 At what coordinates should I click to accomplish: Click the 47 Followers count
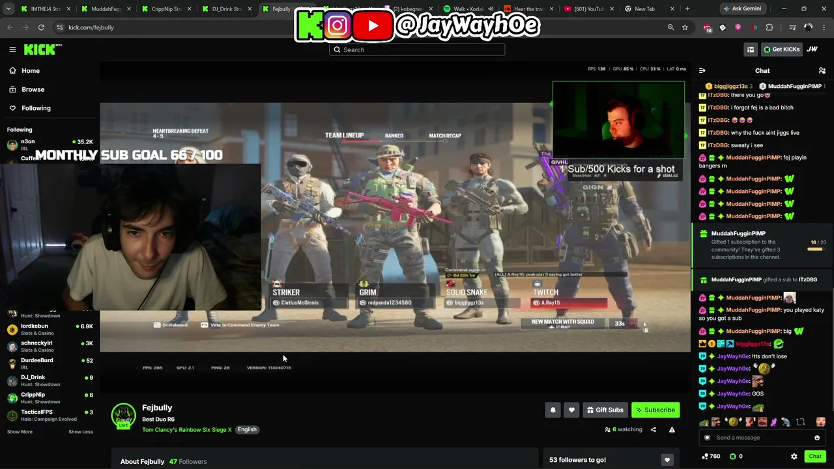[x=188, y=462]
